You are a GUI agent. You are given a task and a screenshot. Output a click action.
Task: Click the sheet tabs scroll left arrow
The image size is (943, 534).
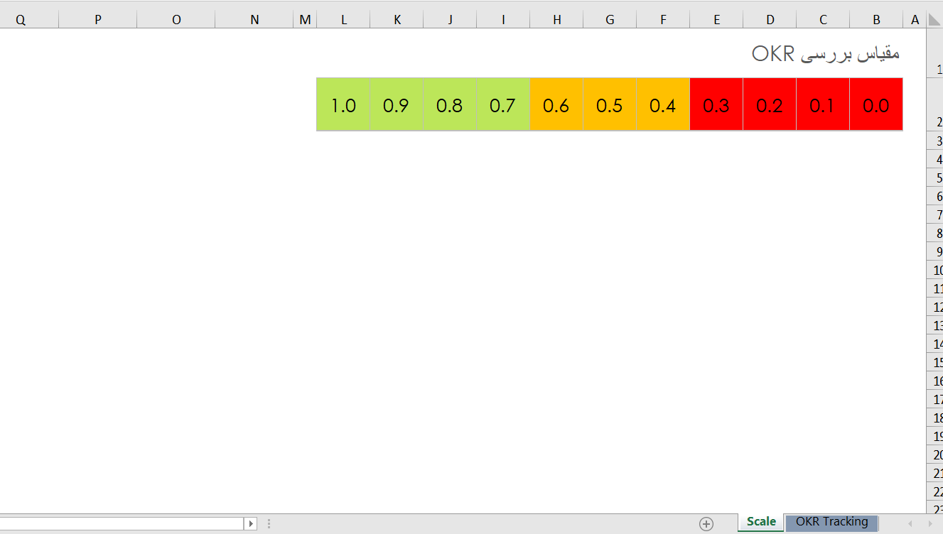tap(910, 523)
